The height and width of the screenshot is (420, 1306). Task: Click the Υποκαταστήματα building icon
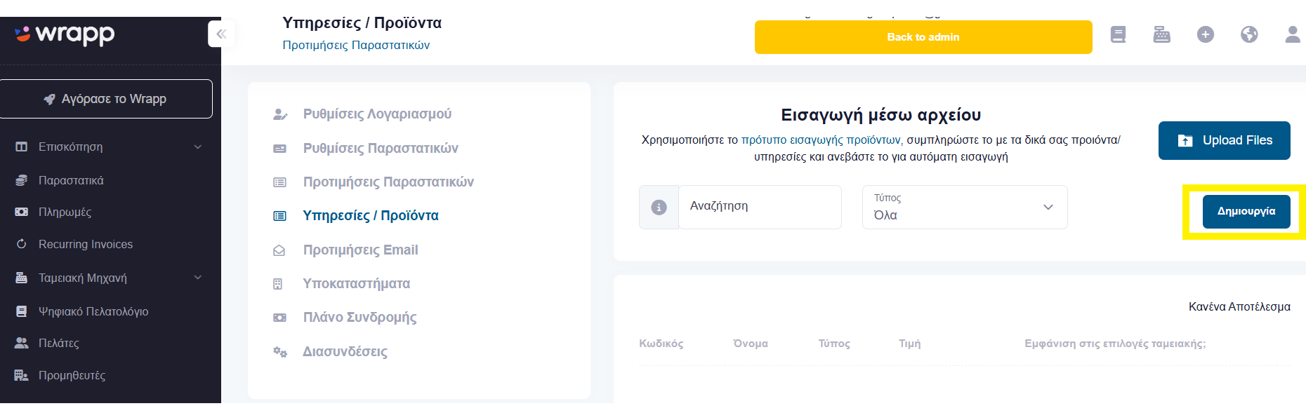click(x=278, y=284)
